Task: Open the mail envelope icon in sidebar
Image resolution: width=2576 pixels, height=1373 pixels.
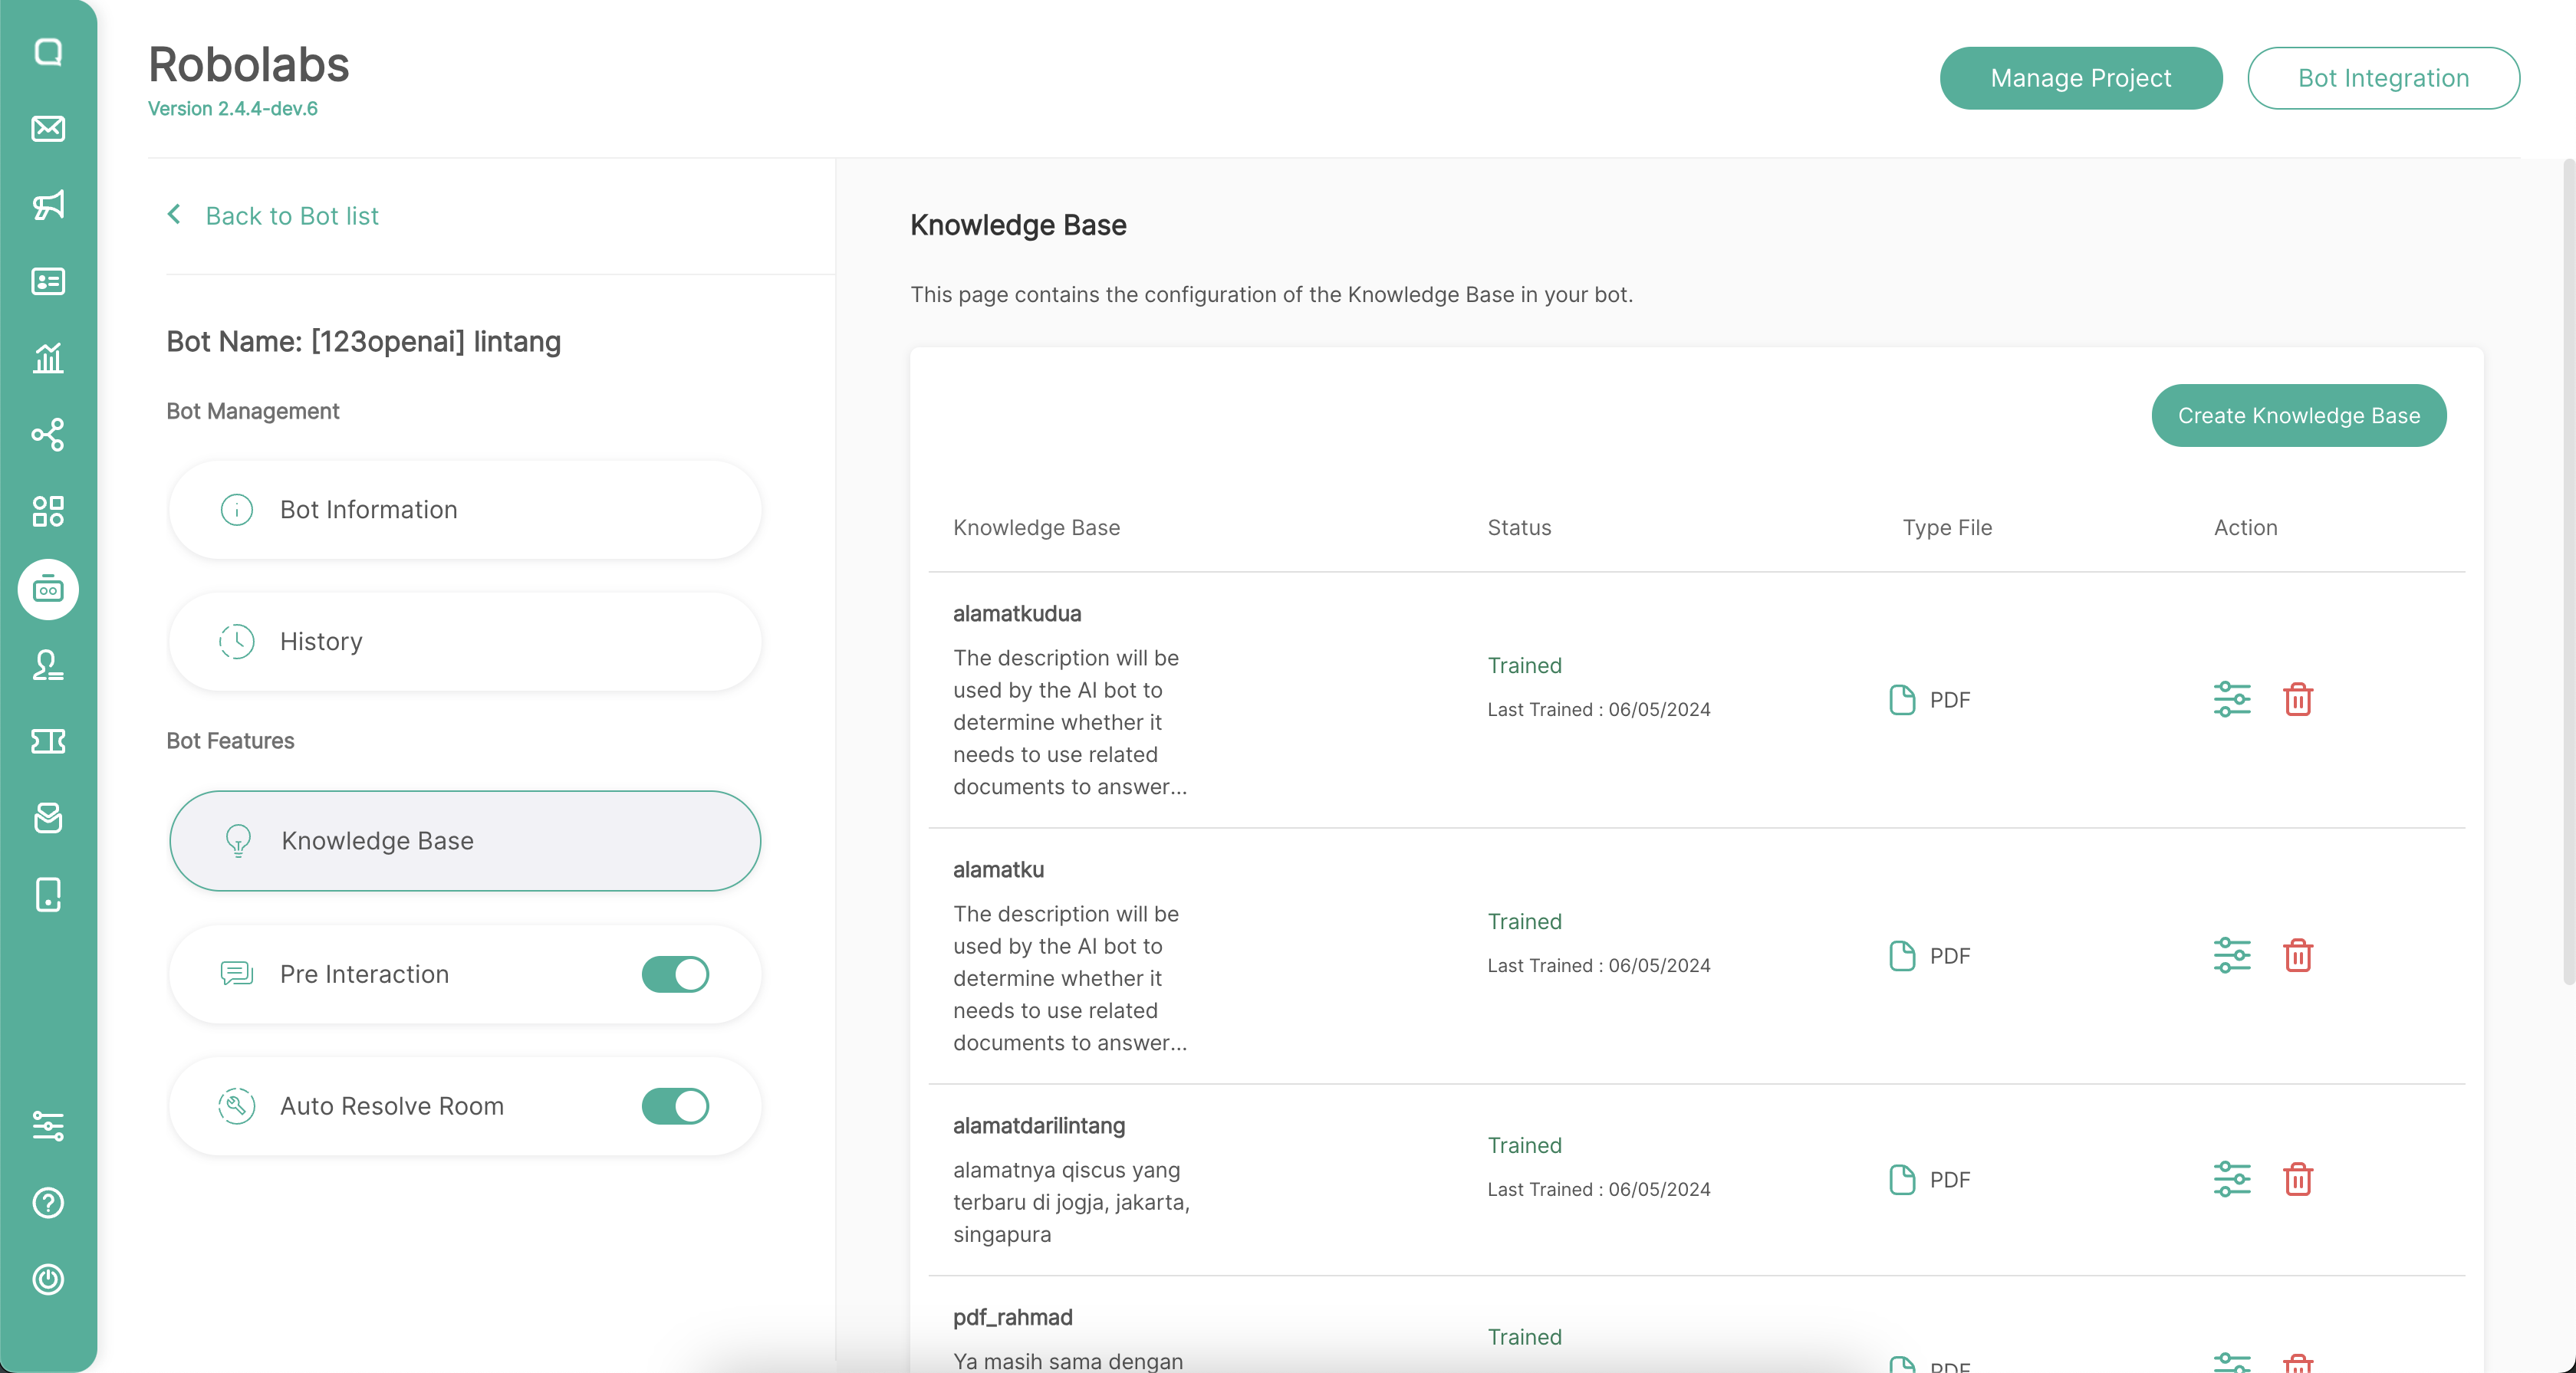Action: (48, 129)
